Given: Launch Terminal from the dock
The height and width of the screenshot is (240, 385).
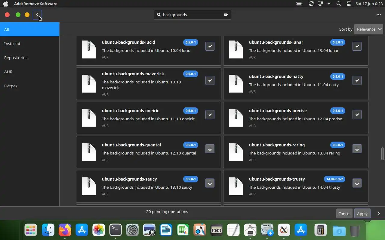Looking at the screenshot, I should (115, 230).
